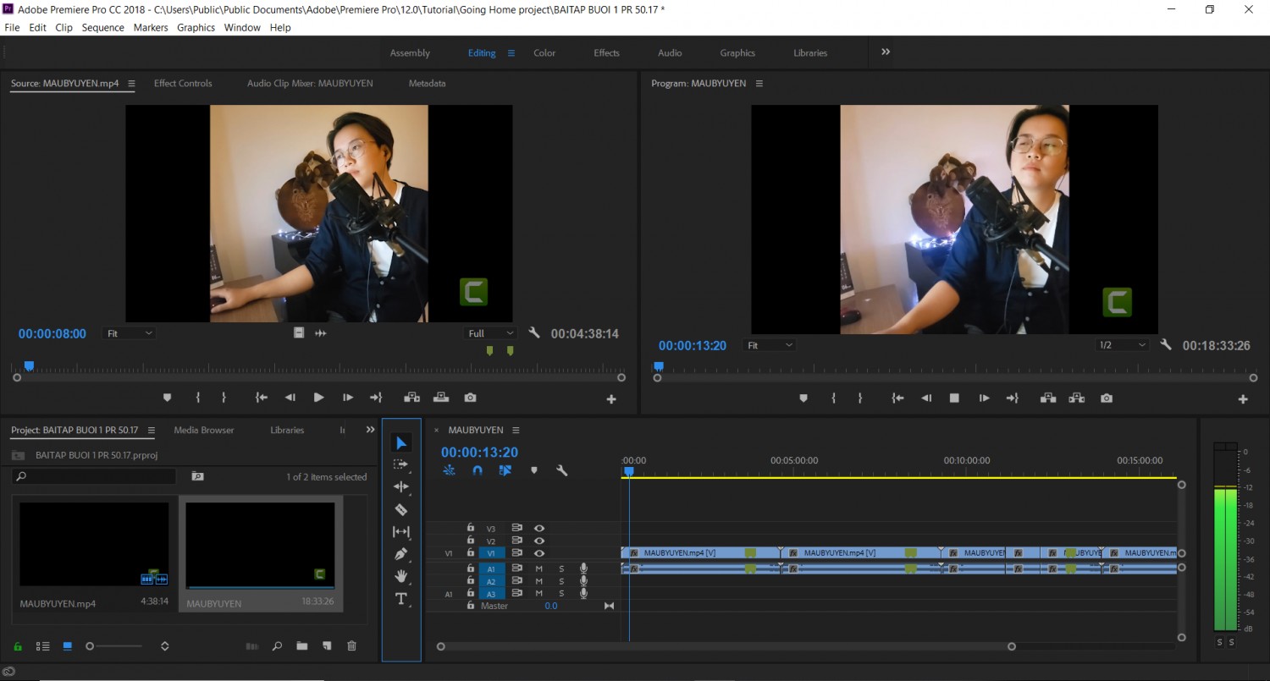Export frame from Program monitor camera icon
The image size is (1270, 681).
point(1106,398)
